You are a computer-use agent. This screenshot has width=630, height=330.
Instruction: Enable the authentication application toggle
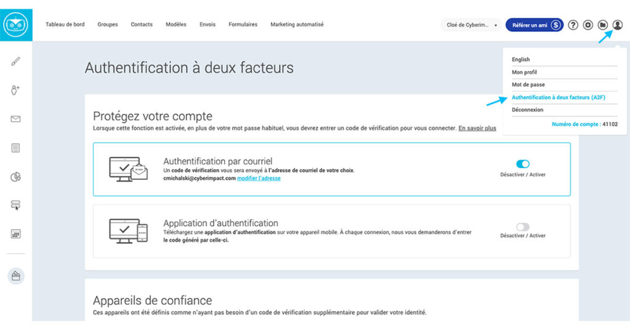click(523, 227)
